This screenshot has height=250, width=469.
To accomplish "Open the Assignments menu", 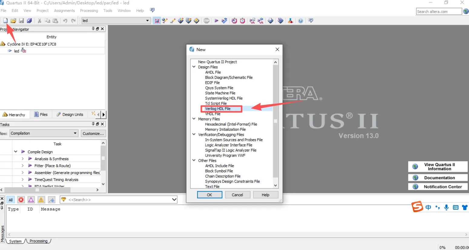I will (x=64, y=11).
